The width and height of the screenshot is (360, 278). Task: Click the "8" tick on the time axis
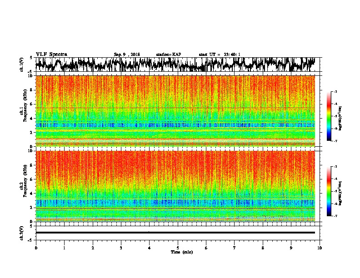pyautogui.click(x=263, y=248)
